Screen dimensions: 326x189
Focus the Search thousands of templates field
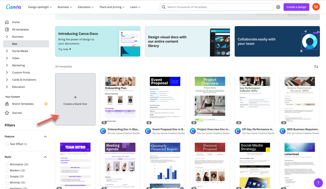pos(216,7)
